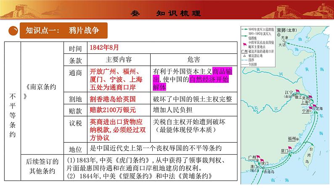Click the red flag marker at 江宁
This screenshot has height=188, width=334.
coord(297,91)
